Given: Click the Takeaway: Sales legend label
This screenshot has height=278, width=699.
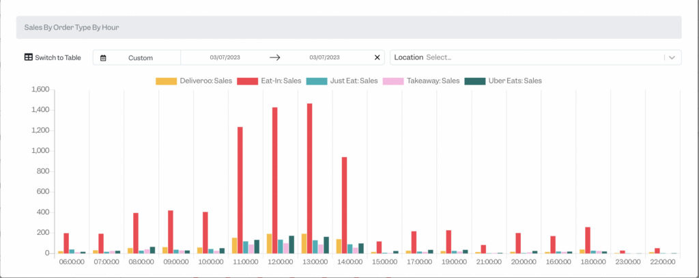Looking at the screenshot, I should (x=433, y=81).
